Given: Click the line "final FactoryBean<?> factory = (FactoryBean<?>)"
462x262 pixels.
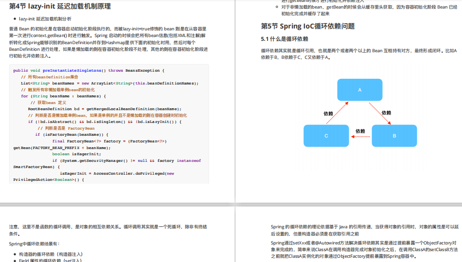Looking at the screenshot, I should point(109,141).
